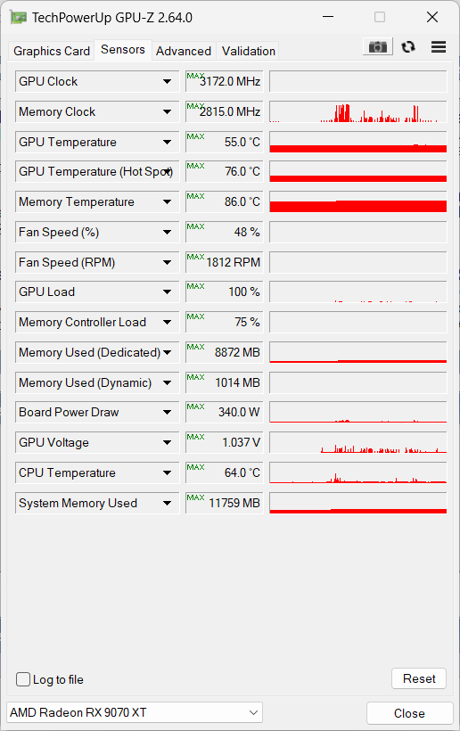Click the Memory Clock history graph
460x731 pixels.
358,112
